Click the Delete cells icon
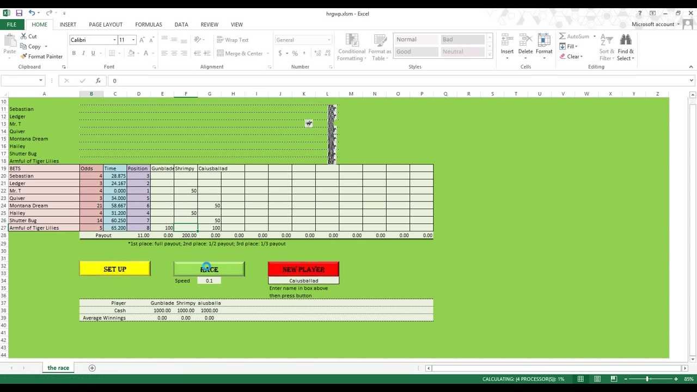 525,40
